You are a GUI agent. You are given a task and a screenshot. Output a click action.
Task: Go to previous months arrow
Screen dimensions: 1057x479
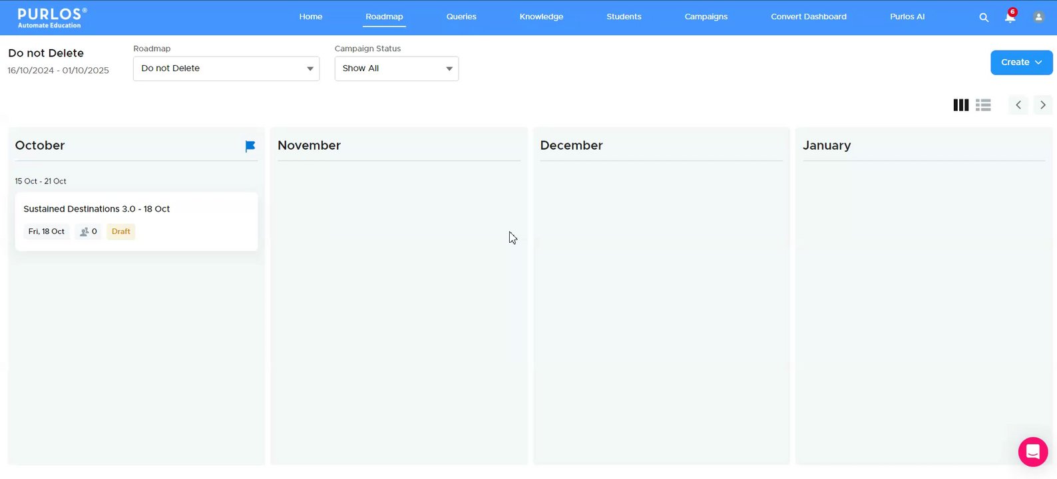pyautogui.click(x=1018, y=105)
